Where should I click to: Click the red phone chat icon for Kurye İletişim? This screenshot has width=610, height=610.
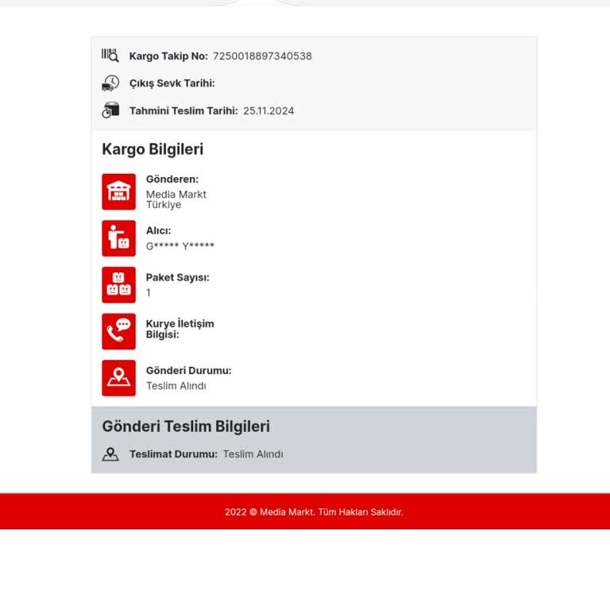(x=118, y=331)
